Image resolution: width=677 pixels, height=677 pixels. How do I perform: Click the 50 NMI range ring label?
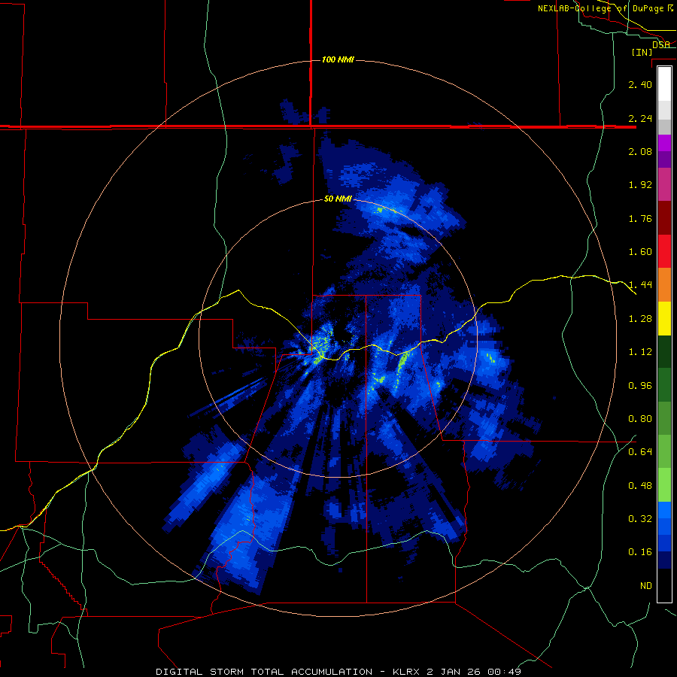point(338,199)
